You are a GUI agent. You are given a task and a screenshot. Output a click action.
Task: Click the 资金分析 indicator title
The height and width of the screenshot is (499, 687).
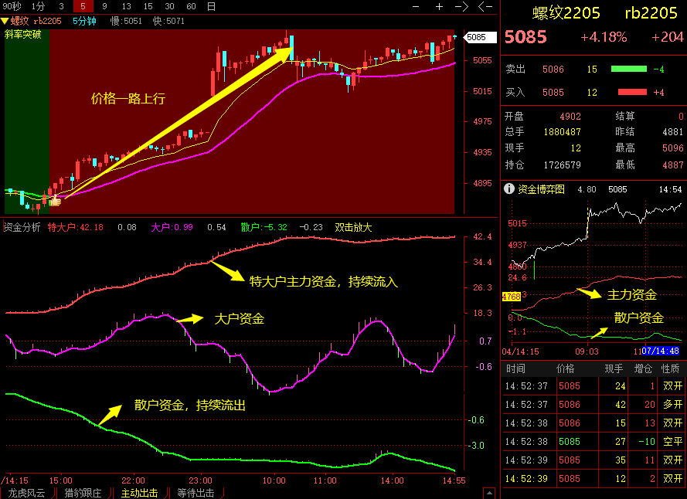click(x=22, y=227)
